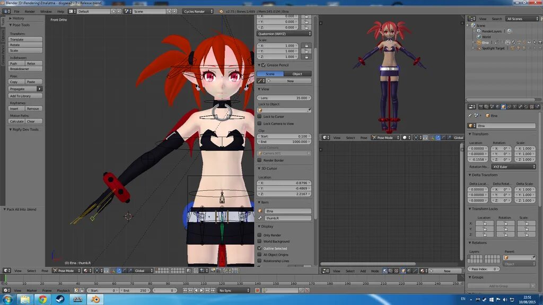Select Object tab in Grease Pencil panel

tap(297, 74)
